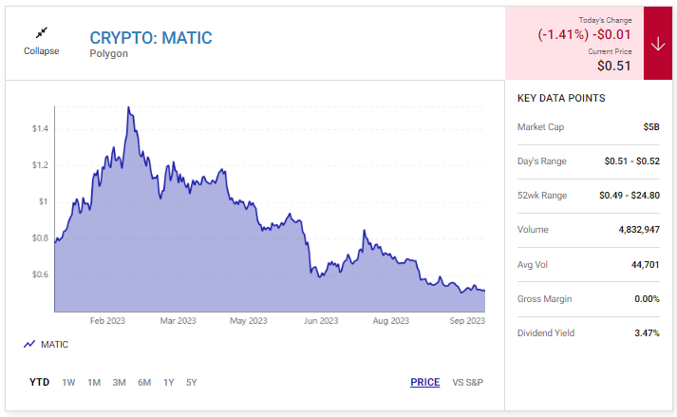Select the 6M time range

tap(144, 383)
